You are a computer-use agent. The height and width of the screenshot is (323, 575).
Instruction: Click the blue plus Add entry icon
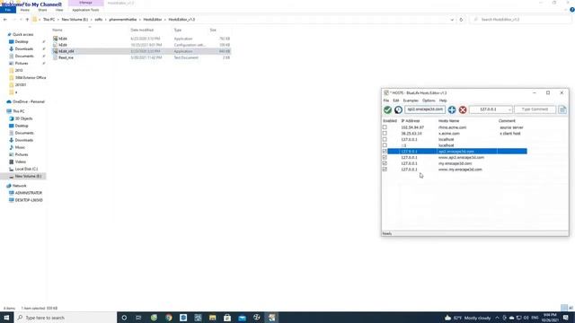(452, 109)
